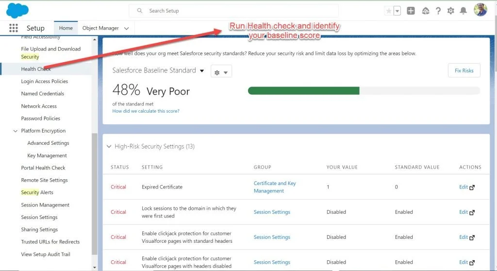
Task: Open Portal Health Check
Action: (43, 168)
